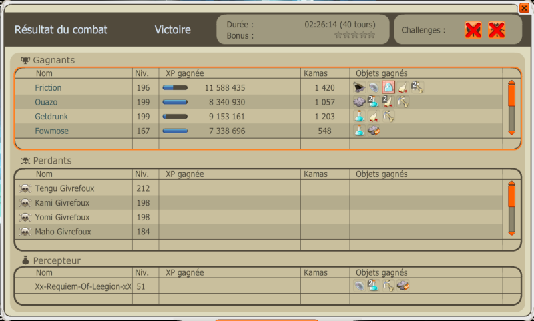Inspect the Percepteur's bandaged bone item
534x321 pixels.
coord(388,286)
